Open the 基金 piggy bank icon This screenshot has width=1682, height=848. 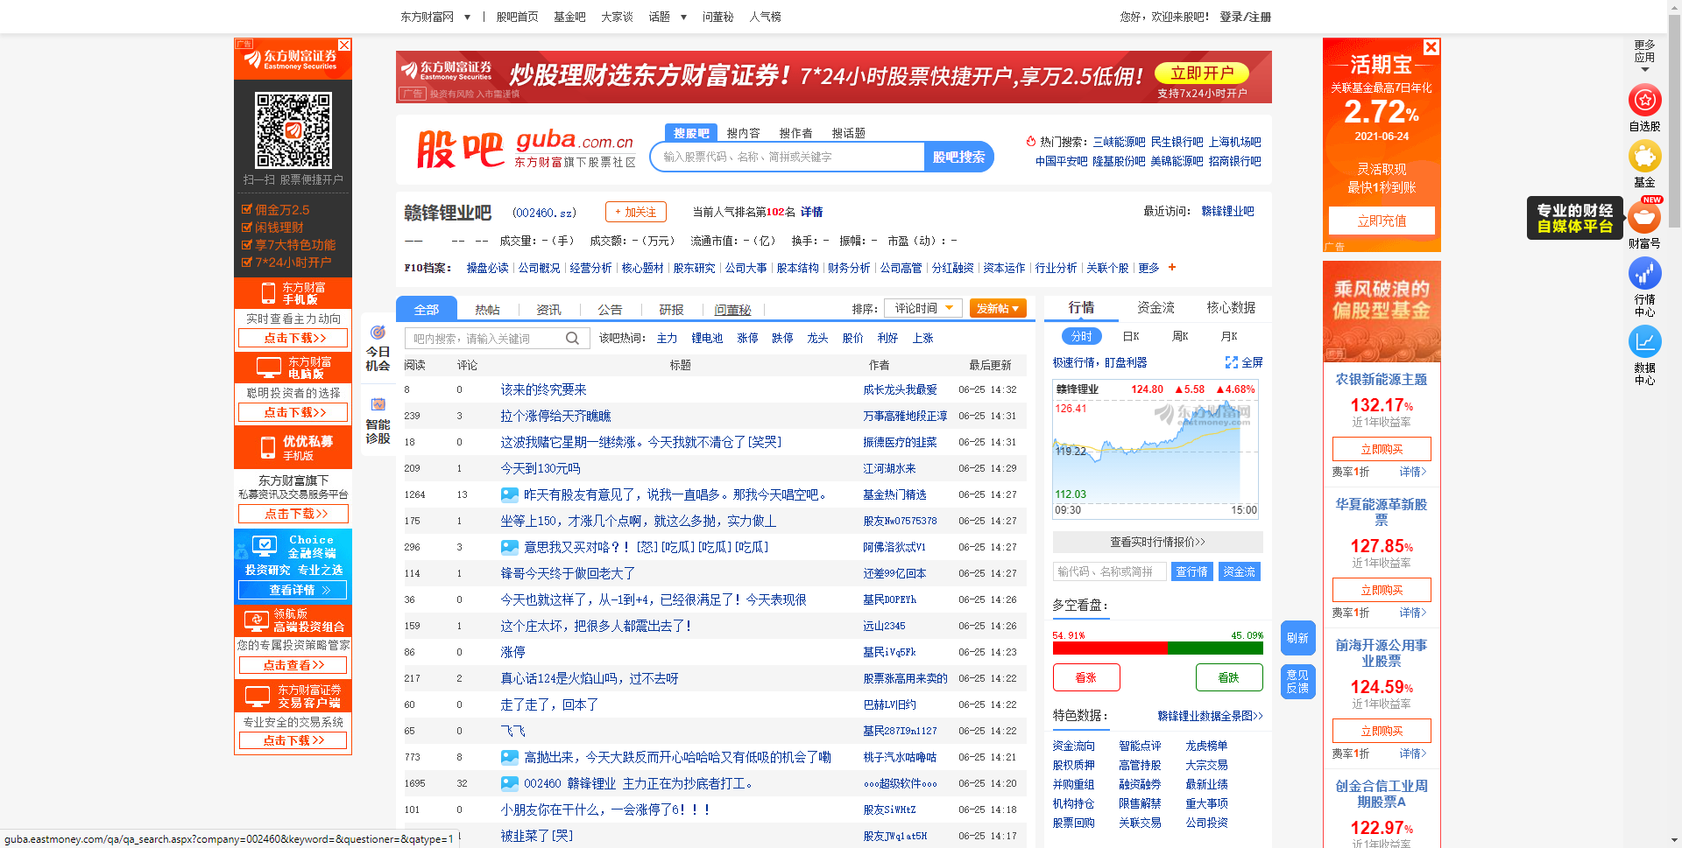[1644, 157]
